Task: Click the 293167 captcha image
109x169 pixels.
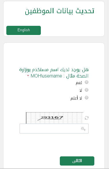Action: coord(55,118)
